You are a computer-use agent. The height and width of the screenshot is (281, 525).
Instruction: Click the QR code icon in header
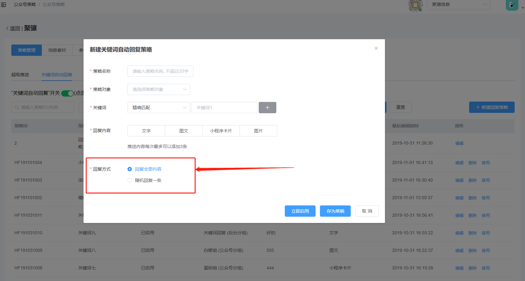415,5
